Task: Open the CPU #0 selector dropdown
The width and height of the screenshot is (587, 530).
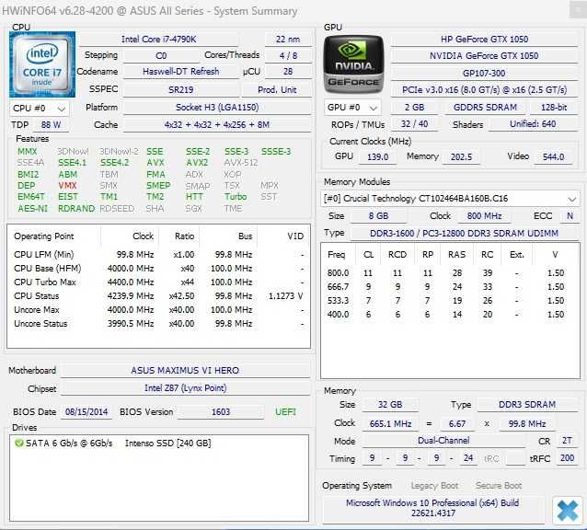Action: tap(39, 109)
